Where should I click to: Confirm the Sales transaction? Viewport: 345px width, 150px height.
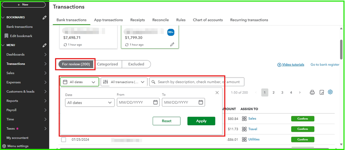click(x=303, y=119)
